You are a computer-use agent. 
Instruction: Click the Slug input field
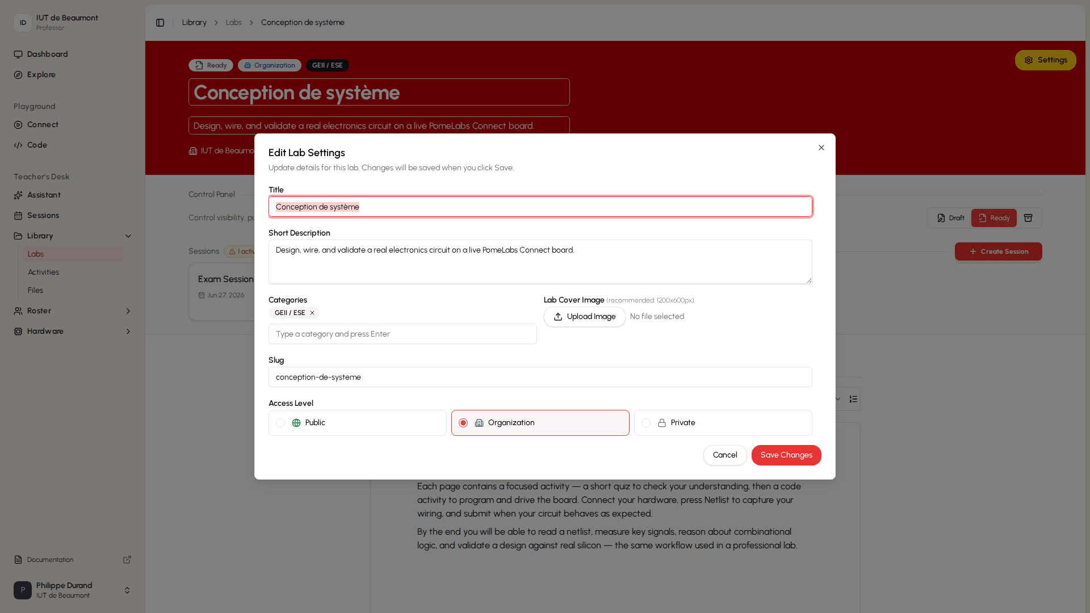click(540, 377)
